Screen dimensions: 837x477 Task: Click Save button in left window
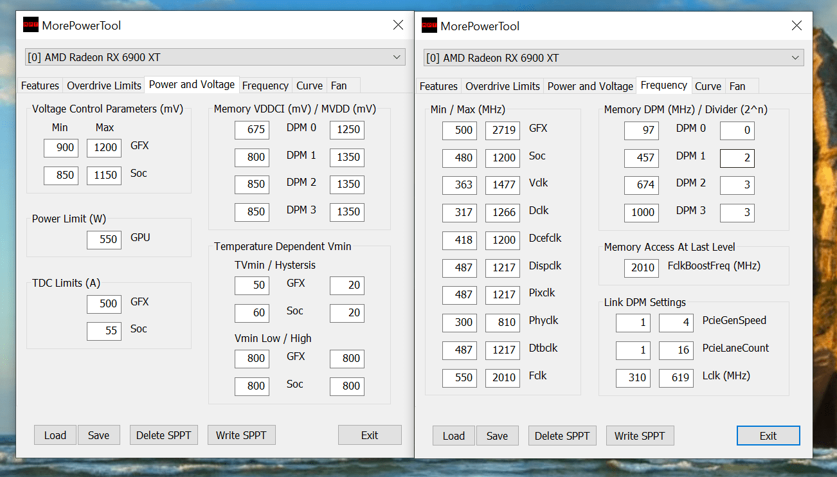click(98, 435)
